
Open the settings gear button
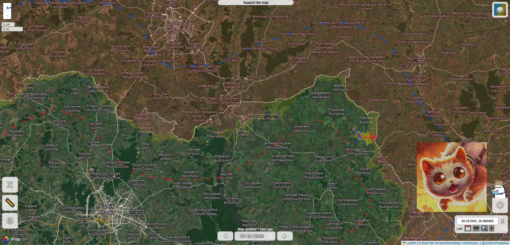coord(500,205)
